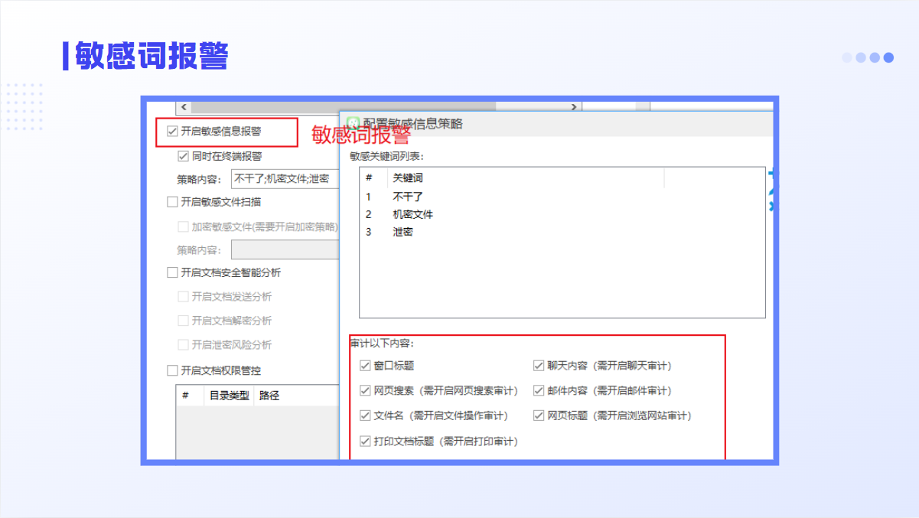
Task: Uncheck 窗口标题 audit option
Action: point(365,366)
